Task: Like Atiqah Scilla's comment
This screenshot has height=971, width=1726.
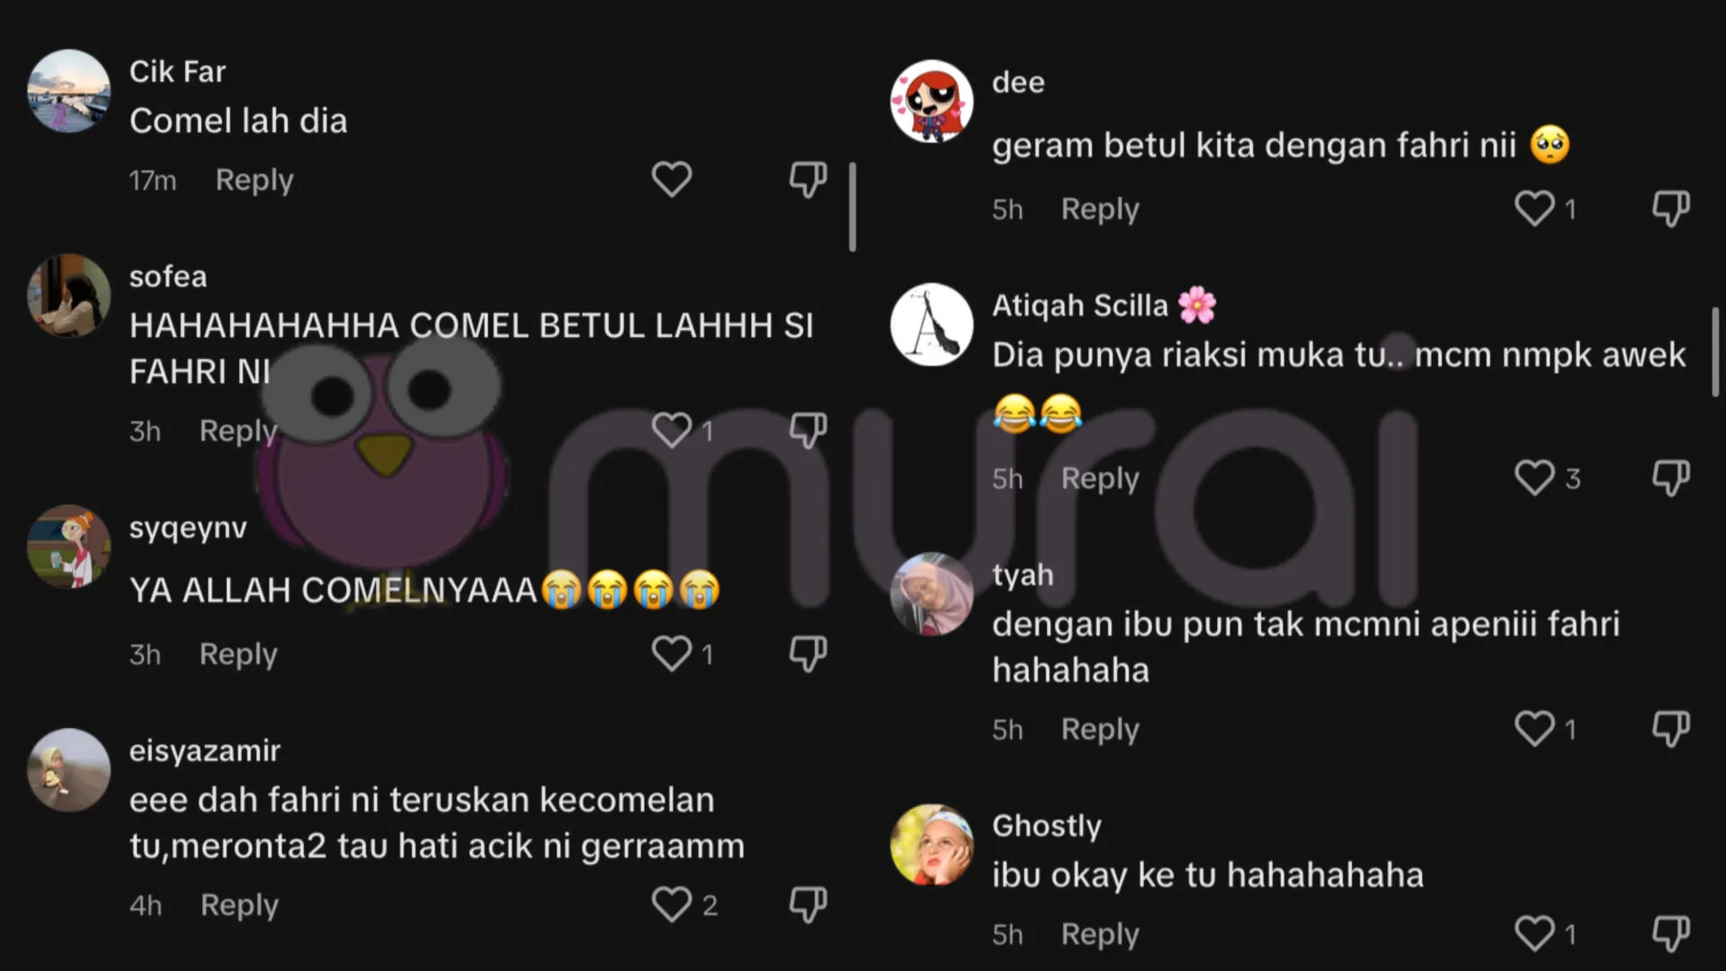Action: (1535, 478)
